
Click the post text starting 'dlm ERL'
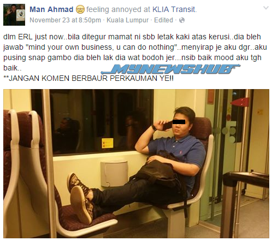tap(135, 52)
